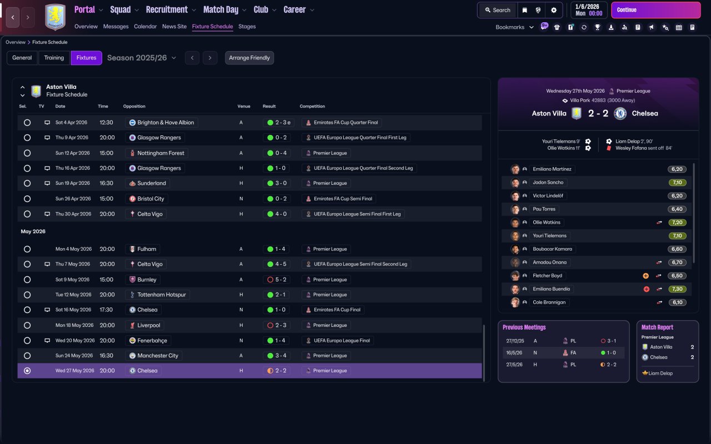Click the Search button
The width and height of the screenshot is (711, 444).
498,10
